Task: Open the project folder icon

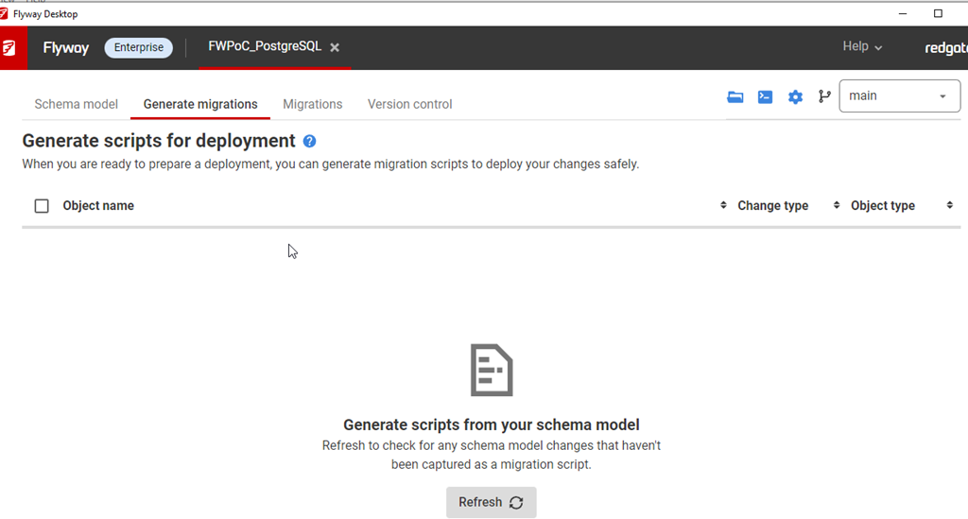Action: pyautogui.click(x=735, y=96)
